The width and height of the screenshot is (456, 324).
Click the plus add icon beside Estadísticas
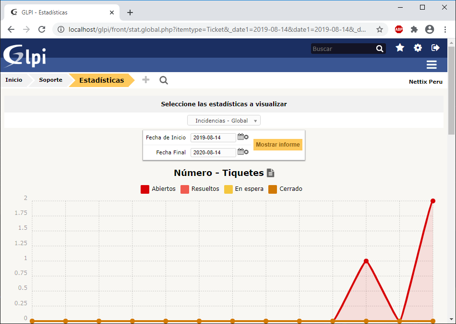coord(146,80)
